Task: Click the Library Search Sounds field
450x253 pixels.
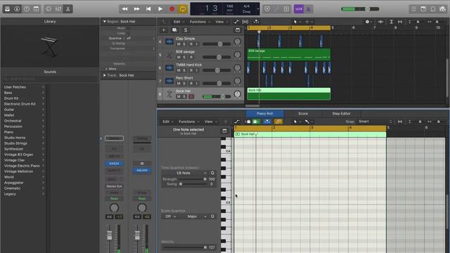Action: 50,79
